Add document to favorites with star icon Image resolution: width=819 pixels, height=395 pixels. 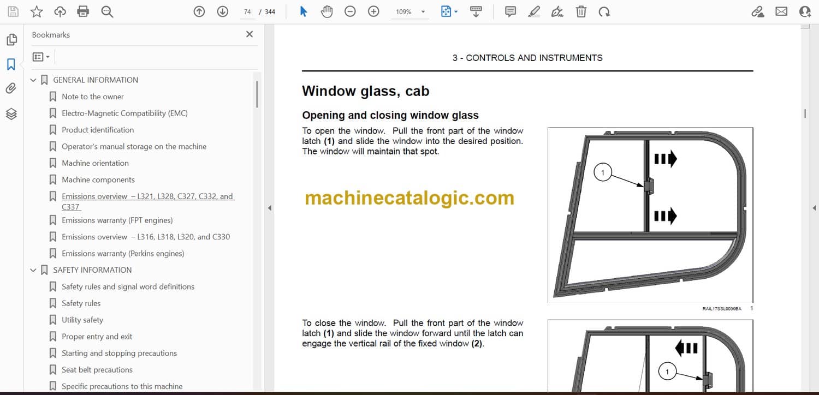tap(37, 11)
